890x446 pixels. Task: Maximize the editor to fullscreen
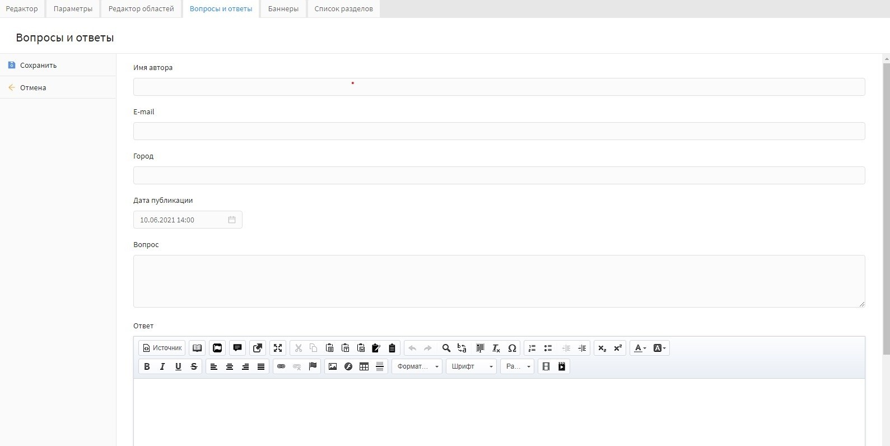click(278, 348)
